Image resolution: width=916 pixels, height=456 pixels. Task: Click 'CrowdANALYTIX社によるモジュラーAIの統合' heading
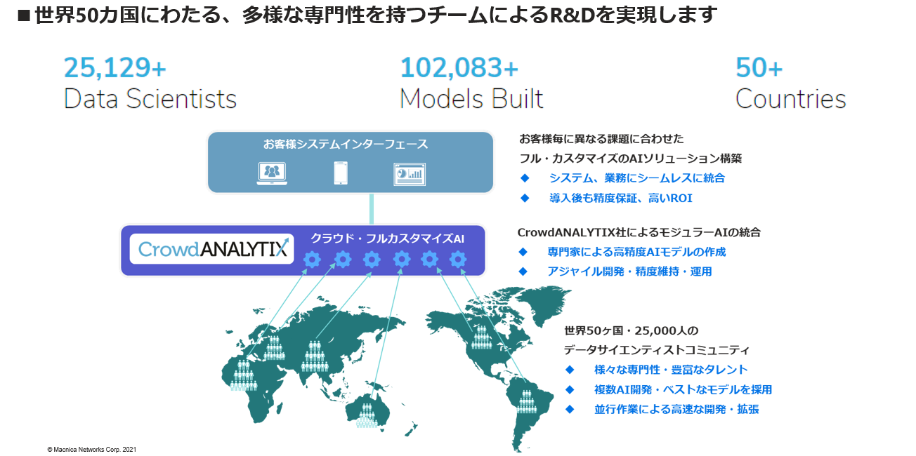click(x=639, y=232)
